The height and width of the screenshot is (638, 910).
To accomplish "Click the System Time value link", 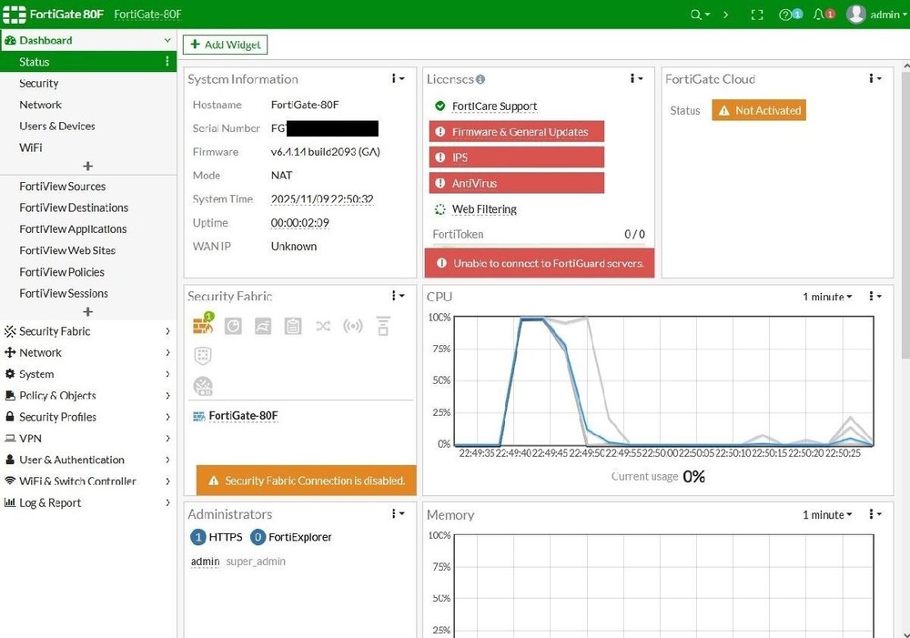I will coord(322,199).
